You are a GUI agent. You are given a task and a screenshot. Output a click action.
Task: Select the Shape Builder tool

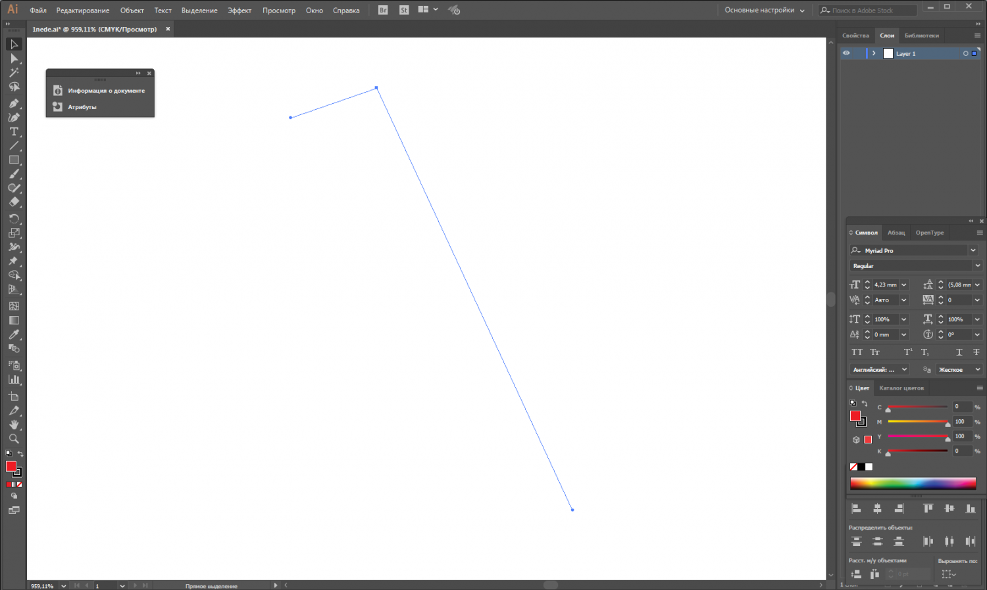pos(14,275)
